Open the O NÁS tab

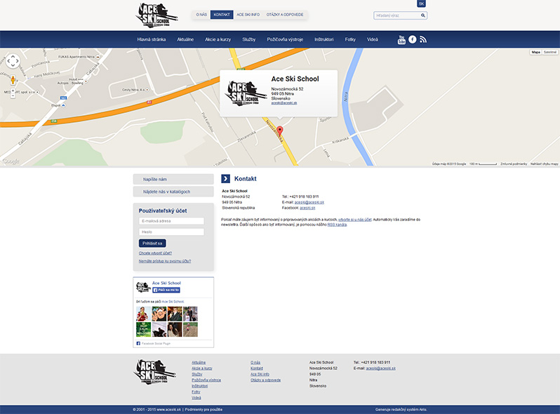(x=201, y=15)
